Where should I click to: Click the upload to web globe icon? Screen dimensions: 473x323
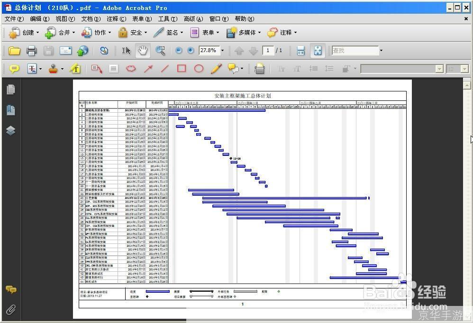pos(82,51)
